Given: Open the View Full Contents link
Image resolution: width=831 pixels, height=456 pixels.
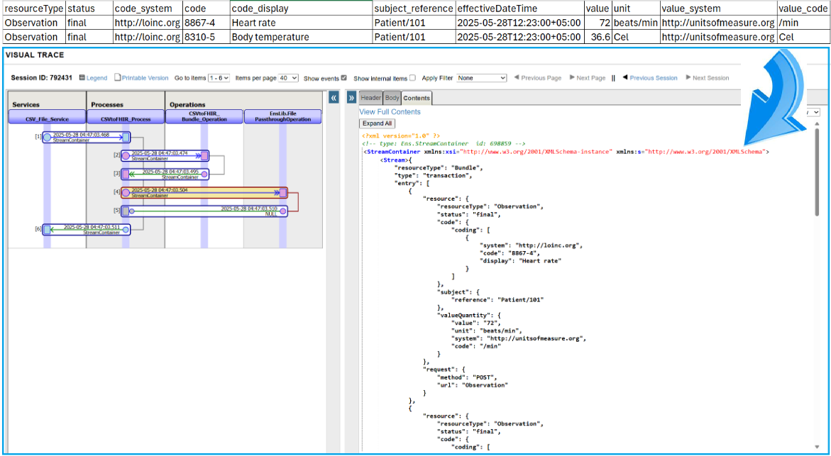Looking at the screenshot, I should [x=390, y=111].
